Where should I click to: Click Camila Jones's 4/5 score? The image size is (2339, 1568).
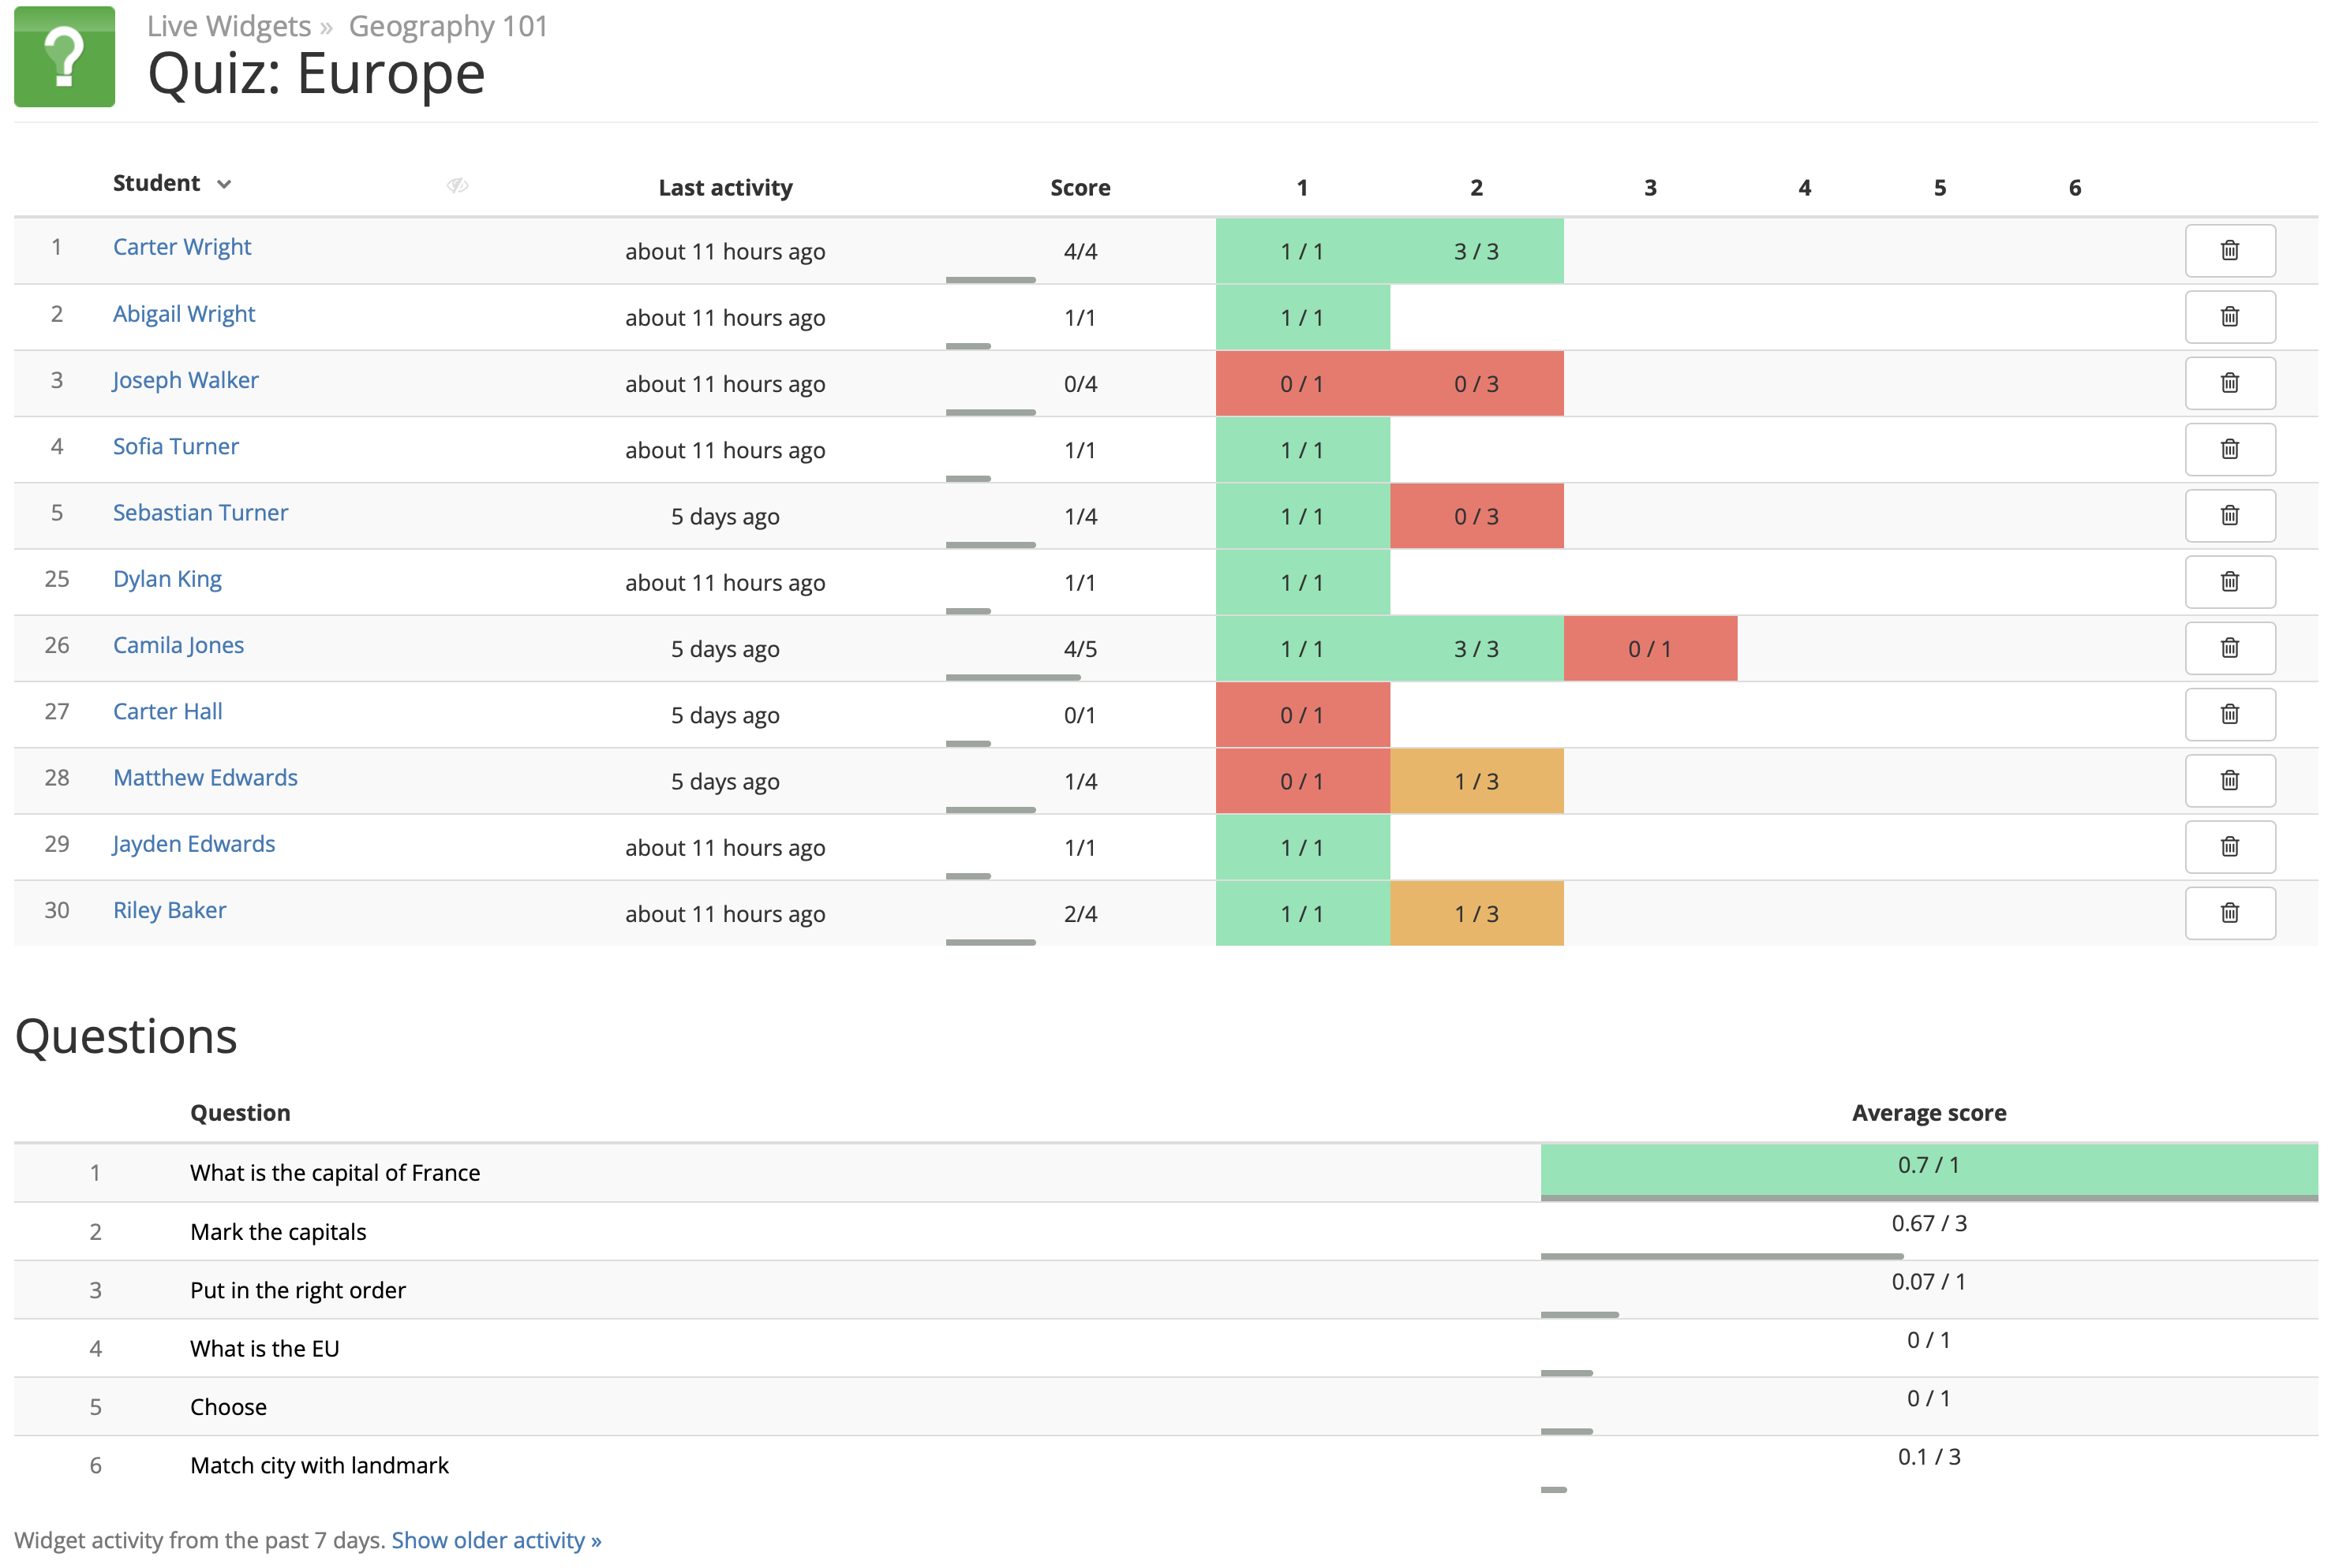tap(1080, 649)
